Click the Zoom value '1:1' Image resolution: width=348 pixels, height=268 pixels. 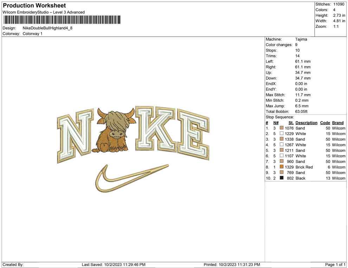coord(336,26)
